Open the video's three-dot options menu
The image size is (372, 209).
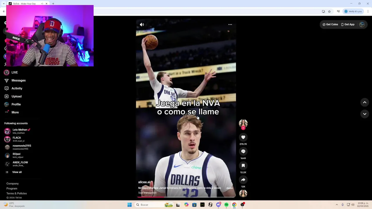[x=230, y=25]
